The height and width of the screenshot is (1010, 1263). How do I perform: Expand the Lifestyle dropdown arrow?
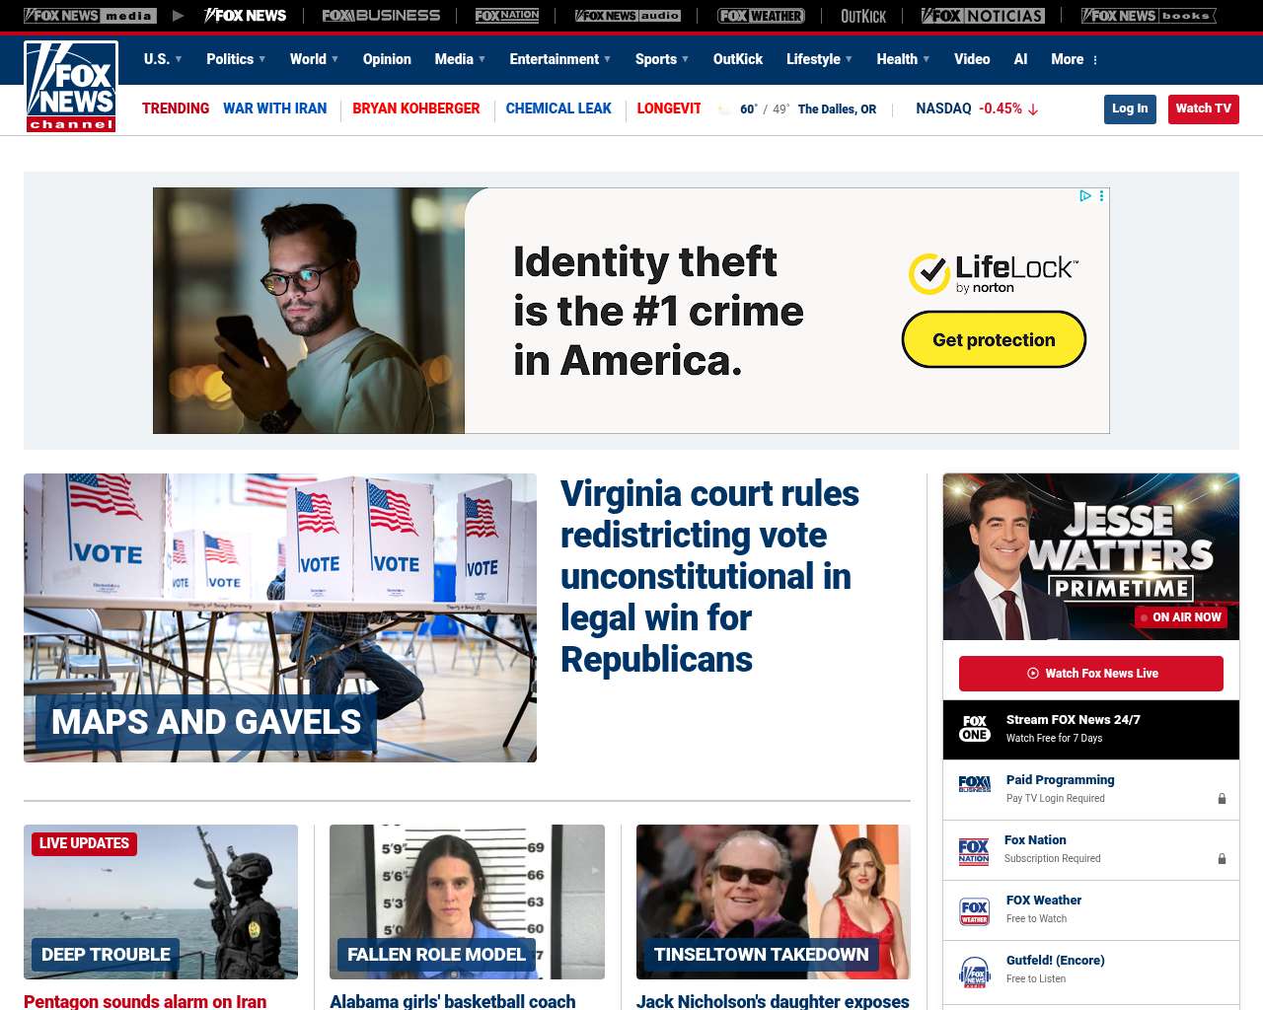(x=849, y=59)
